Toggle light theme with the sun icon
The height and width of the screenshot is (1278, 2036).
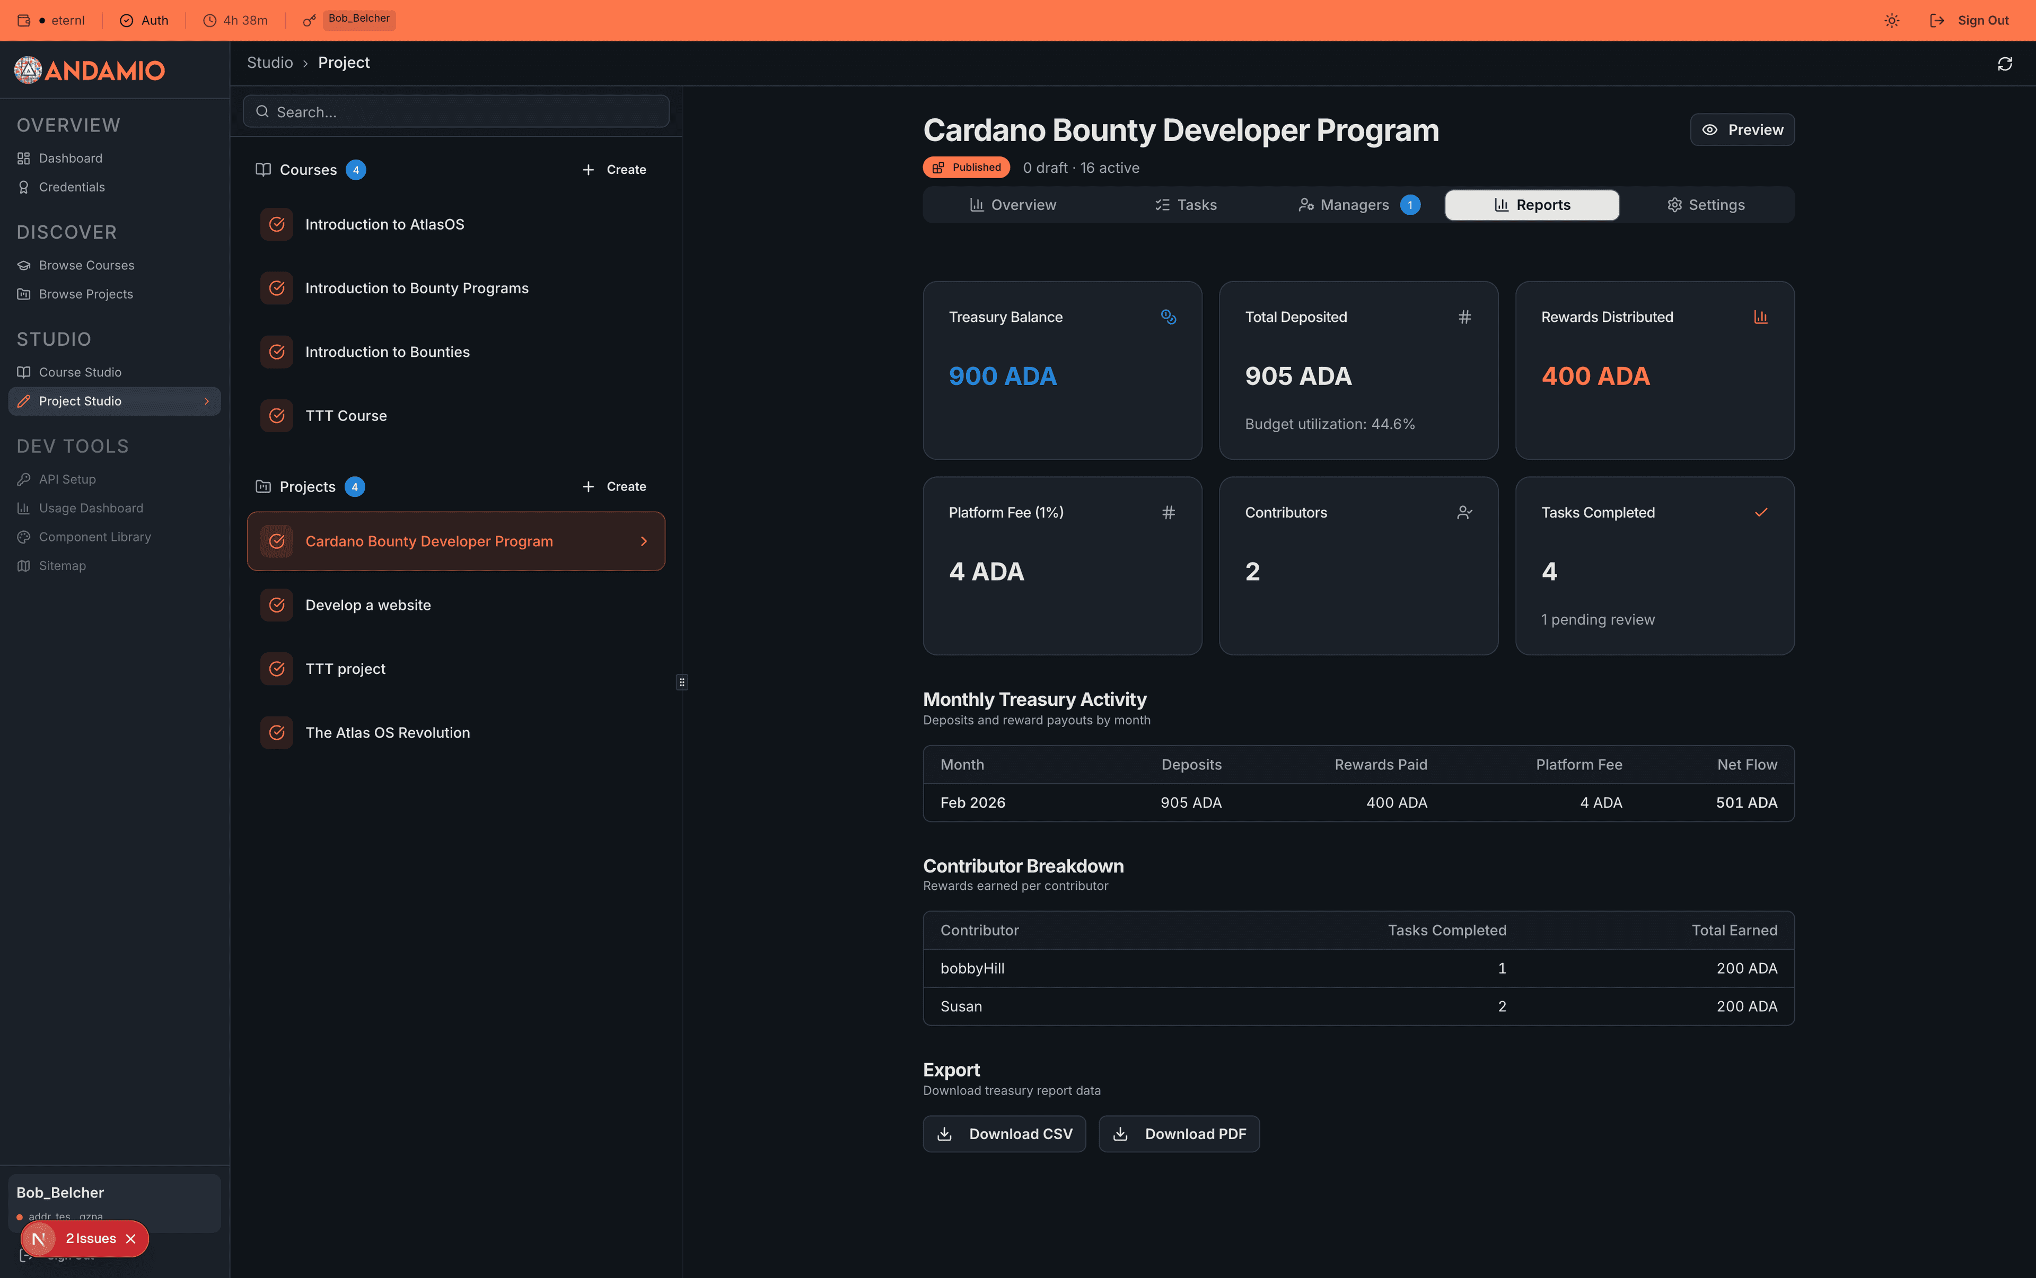pos(1892,20)
